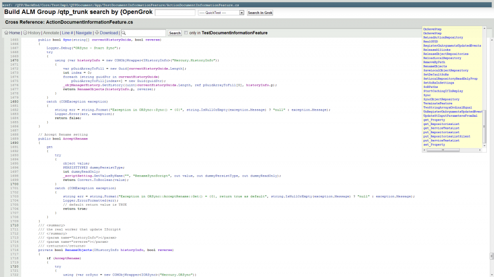Jump to get_ServiceTestsList symbol
This screenshot has width=494, height=277.
441,128
